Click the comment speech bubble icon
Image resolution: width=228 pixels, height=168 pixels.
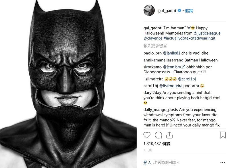(158, 135)
